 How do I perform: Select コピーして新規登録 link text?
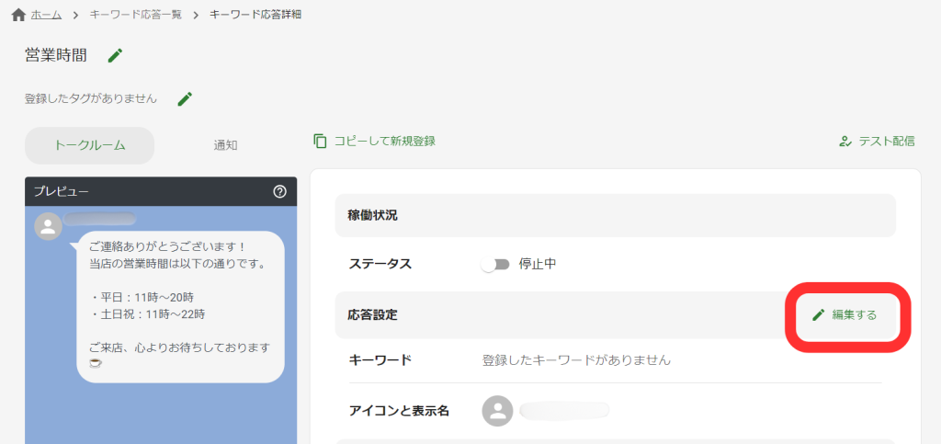[385, 141]
